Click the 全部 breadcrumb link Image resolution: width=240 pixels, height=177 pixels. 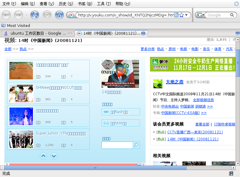pos(8,49)
